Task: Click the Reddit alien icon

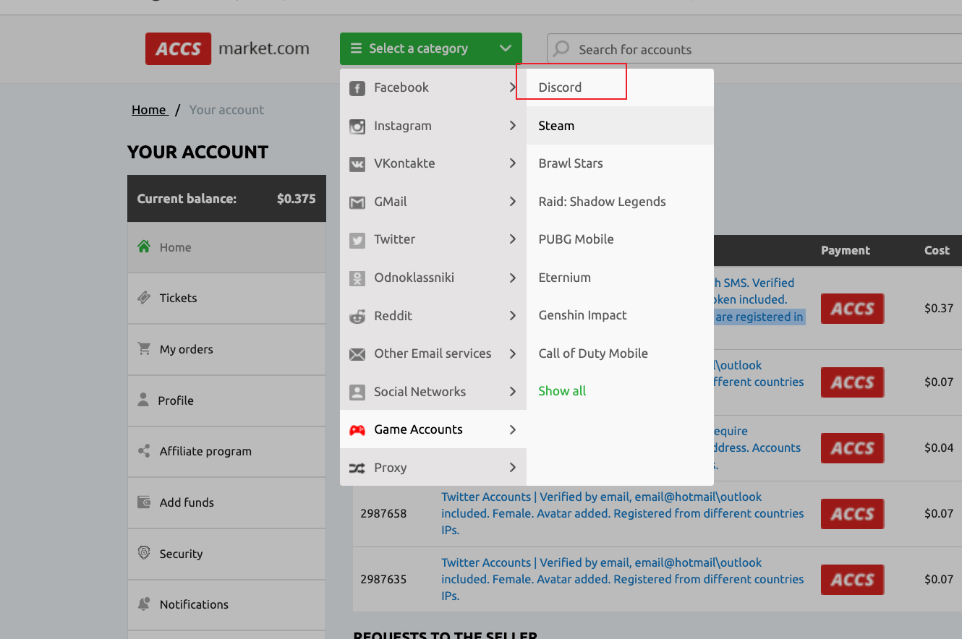Action: click(x=357, y=316)
